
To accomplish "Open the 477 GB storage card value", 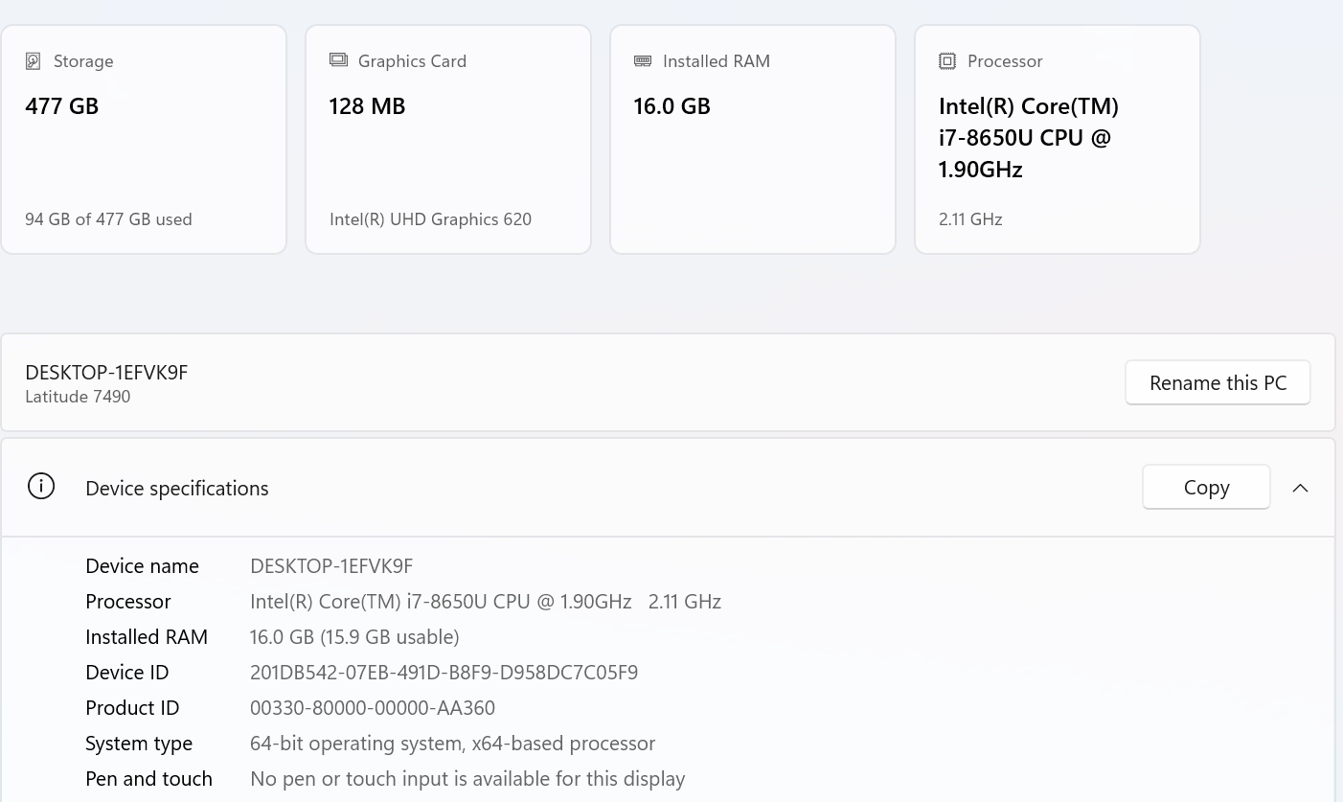I will [x=62, y=106].
